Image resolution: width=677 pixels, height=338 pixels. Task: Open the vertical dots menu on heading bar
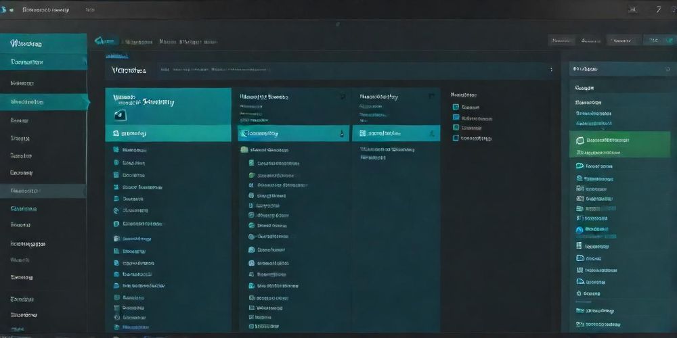[551, 70]
